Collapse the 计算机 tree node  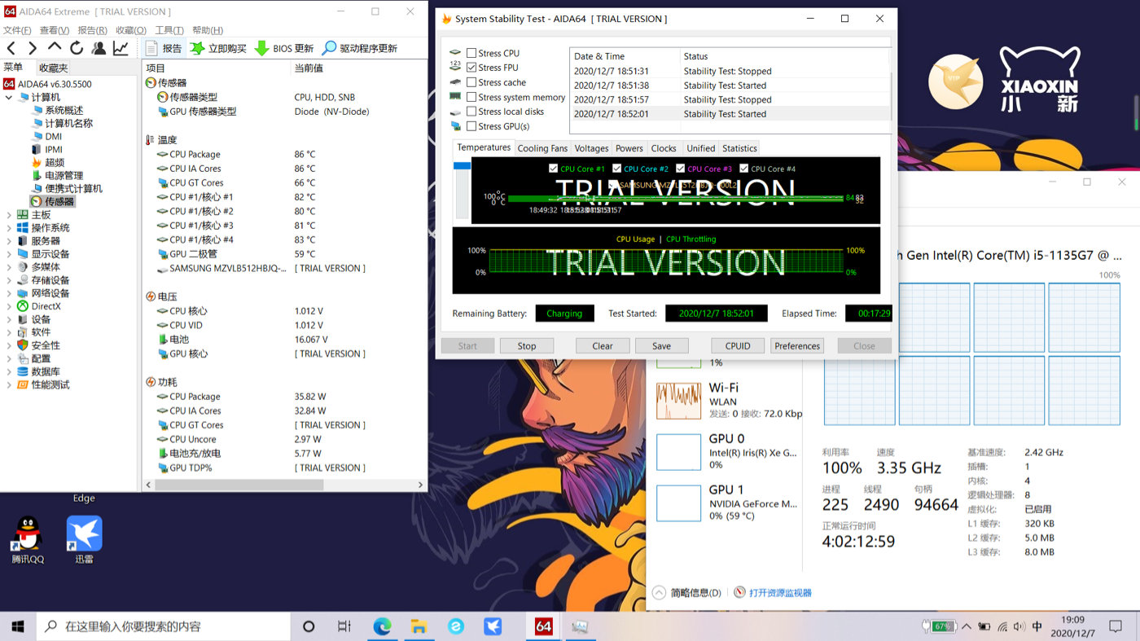9,98
